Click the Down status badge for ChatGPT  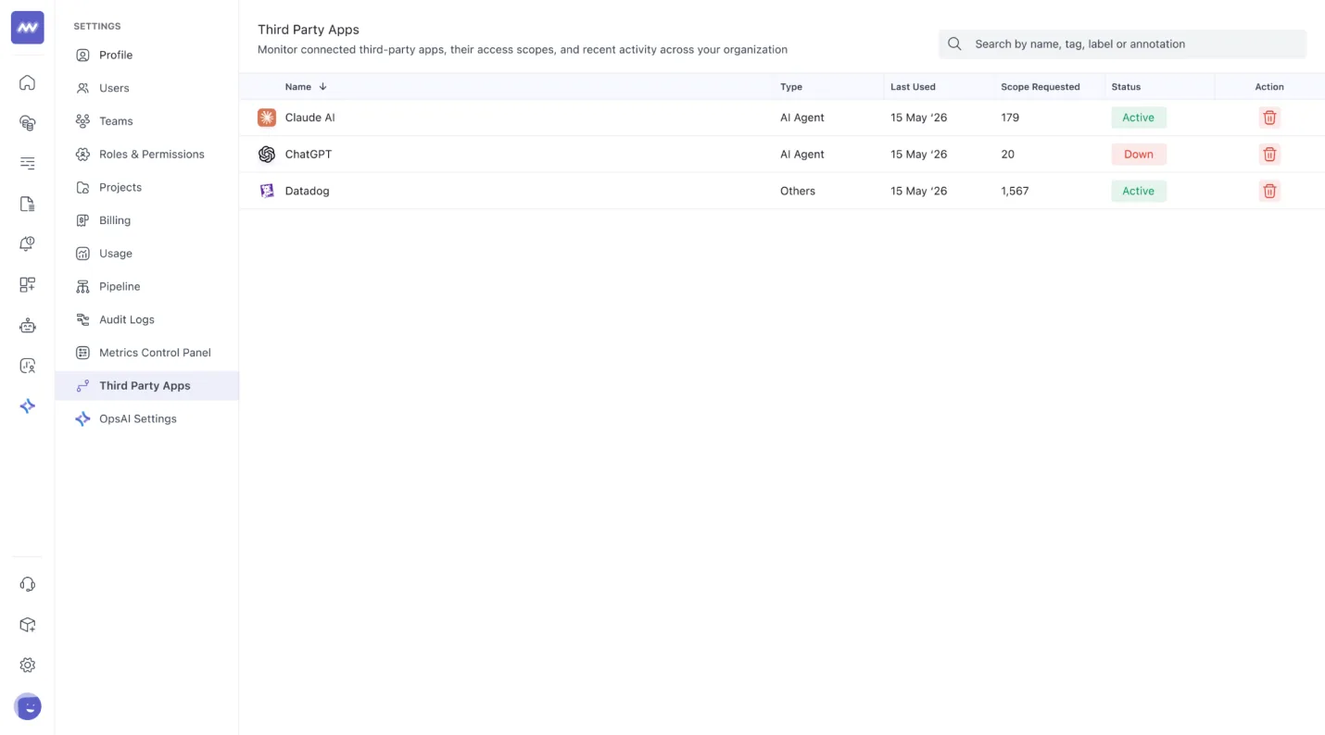click(1139, 155)
